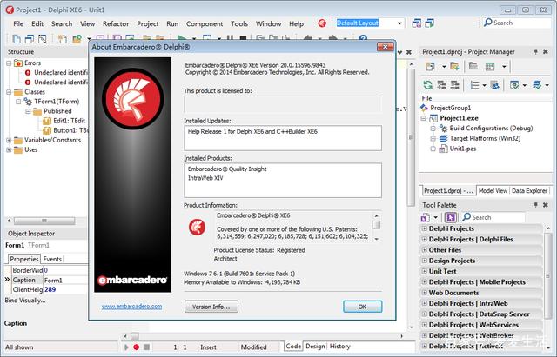Open the Refactor menu
This screenshot has height=357, width=557.
116,23
